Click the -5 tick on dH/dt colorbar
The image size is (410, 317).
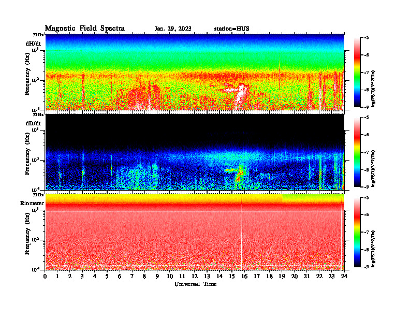click(x=367, y=38)
